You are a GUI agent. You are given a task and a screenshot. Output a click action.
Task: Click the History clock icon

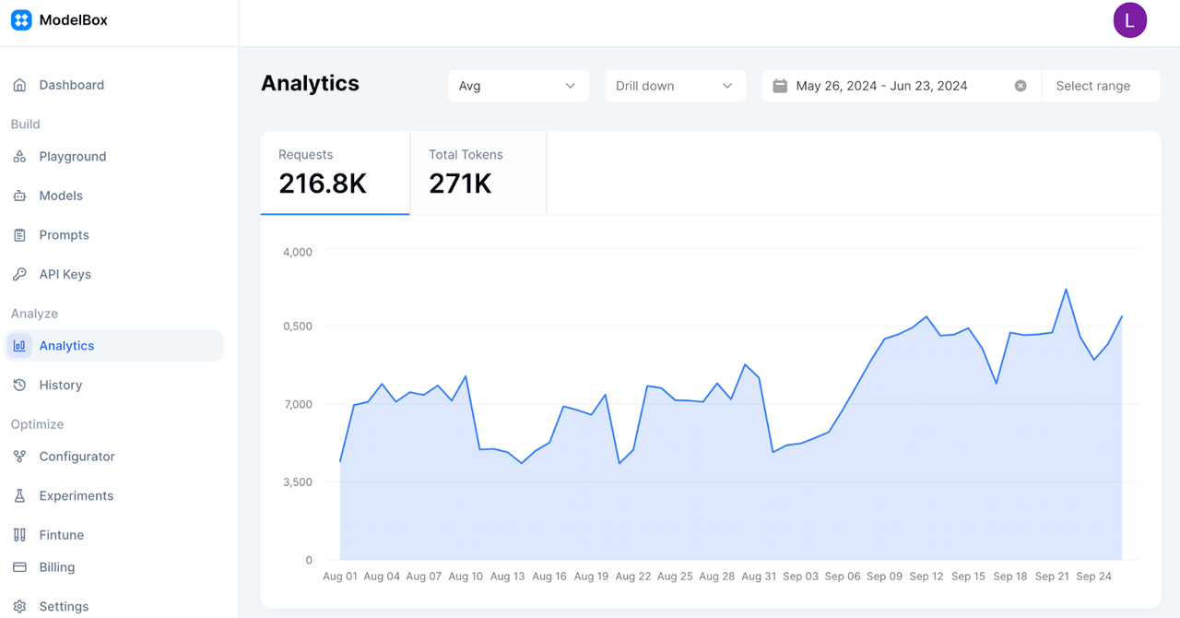tap(19, 385)
